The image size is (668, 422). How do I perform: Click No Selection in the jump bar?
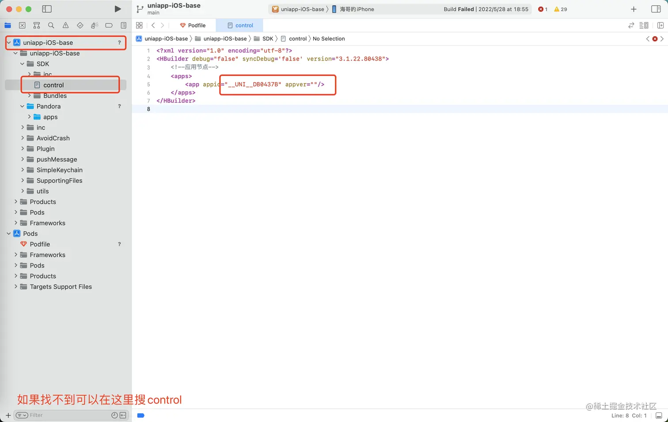pos(329,39)
